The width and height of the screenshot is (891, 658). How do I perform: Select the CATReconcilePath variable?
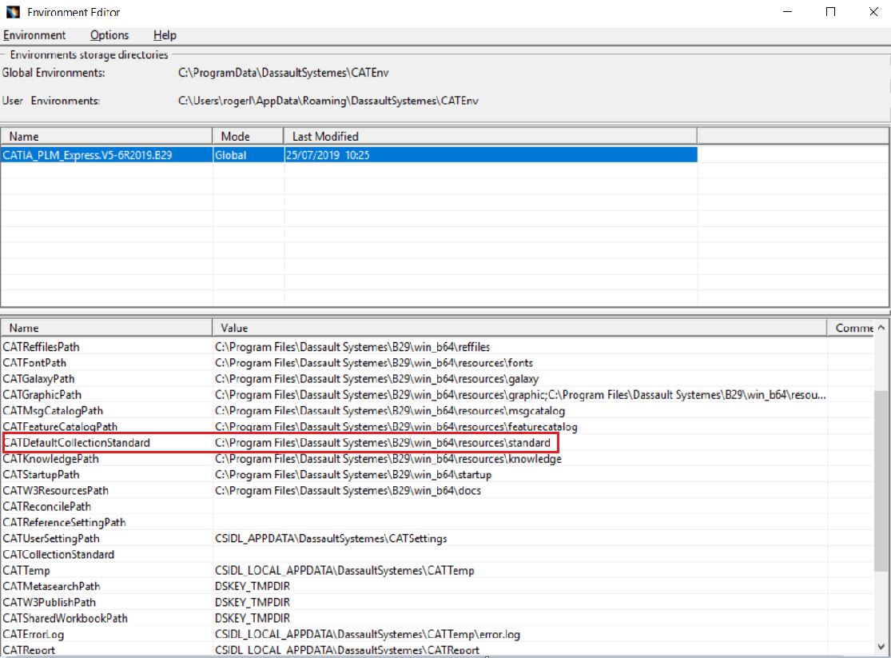47,506
